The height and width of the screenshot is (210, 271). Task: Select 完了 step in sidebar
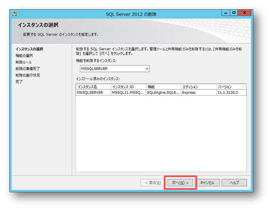pyautogui.click(x=19, y=82)
